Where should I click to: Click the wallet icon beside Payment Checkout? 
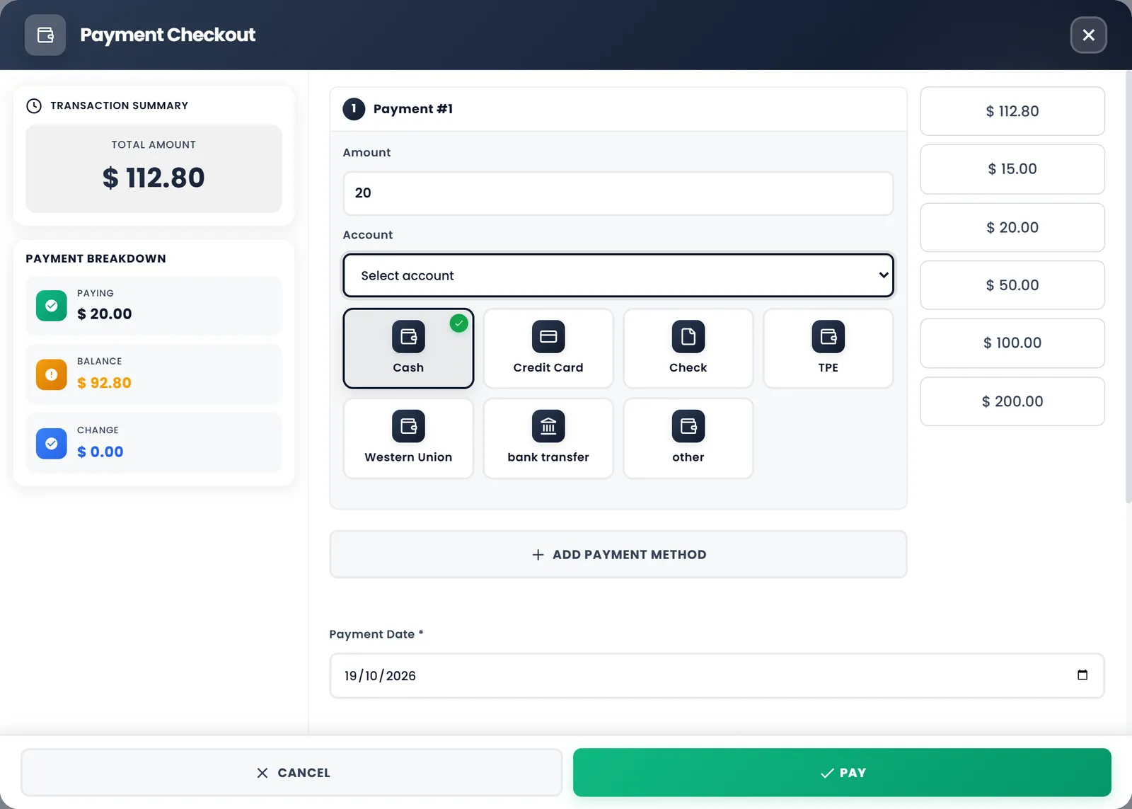pyautogui.click(x=45, y=35)
